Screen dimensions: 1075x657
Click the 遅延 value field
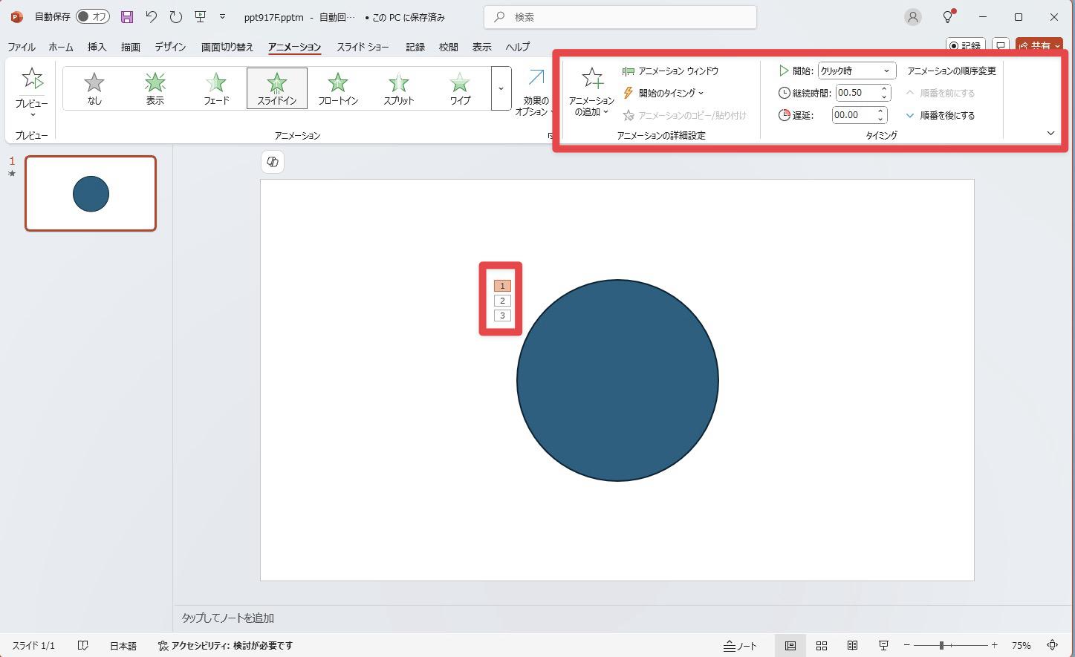tap(854, 115)
